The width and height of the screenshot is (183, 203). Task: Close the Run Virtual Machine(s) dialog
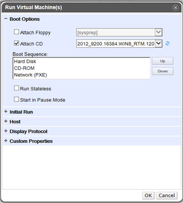(x=176, y=8)
